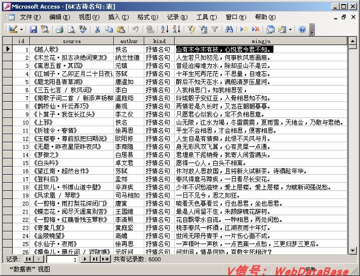Open the 工具(T) menu

tap(207, 17)
